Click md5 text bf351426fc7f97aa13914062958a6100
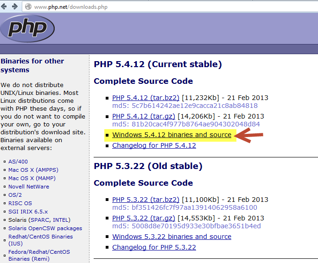Viewport: 318px width, 263px height. tap(194, 208)
